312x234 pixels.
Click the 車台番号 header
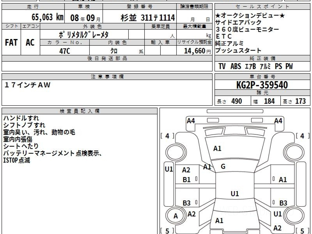(262, 77)
